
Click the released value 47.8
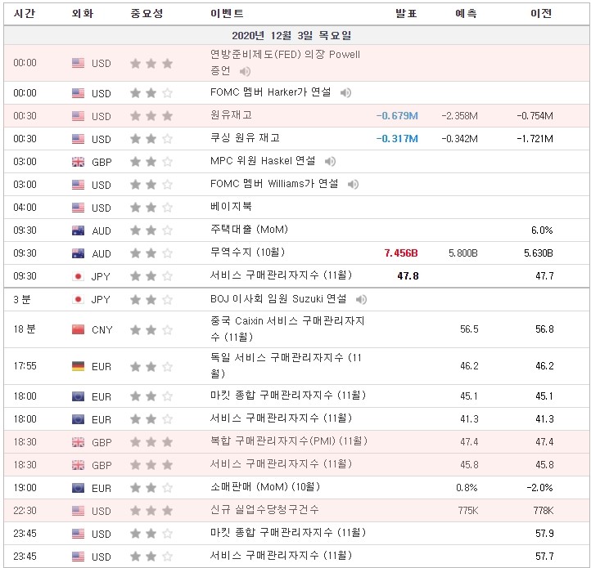[x=408, y=276]
